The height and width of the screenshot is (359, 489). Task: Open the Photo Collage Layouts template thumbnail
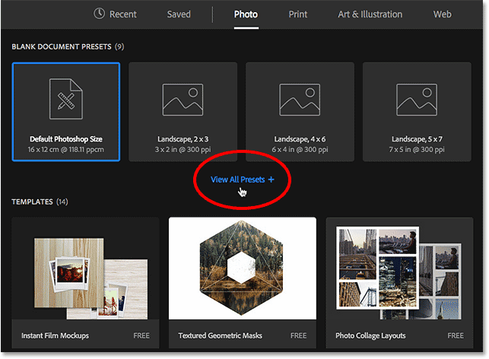pos(399,268)
